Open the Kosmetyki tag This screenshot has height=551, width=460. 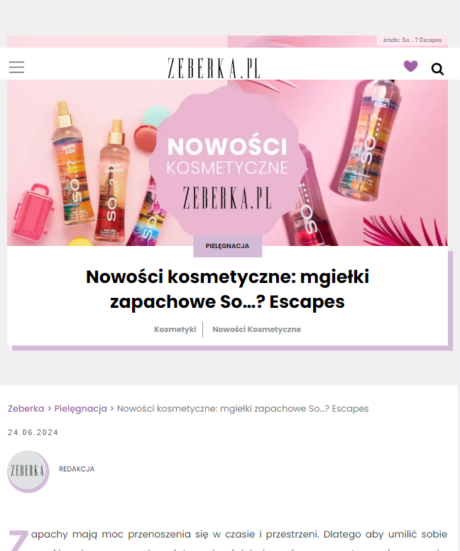coord(175,329)
